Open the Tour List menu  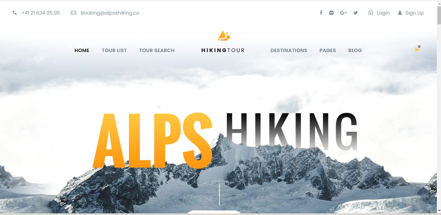(114, 50)
